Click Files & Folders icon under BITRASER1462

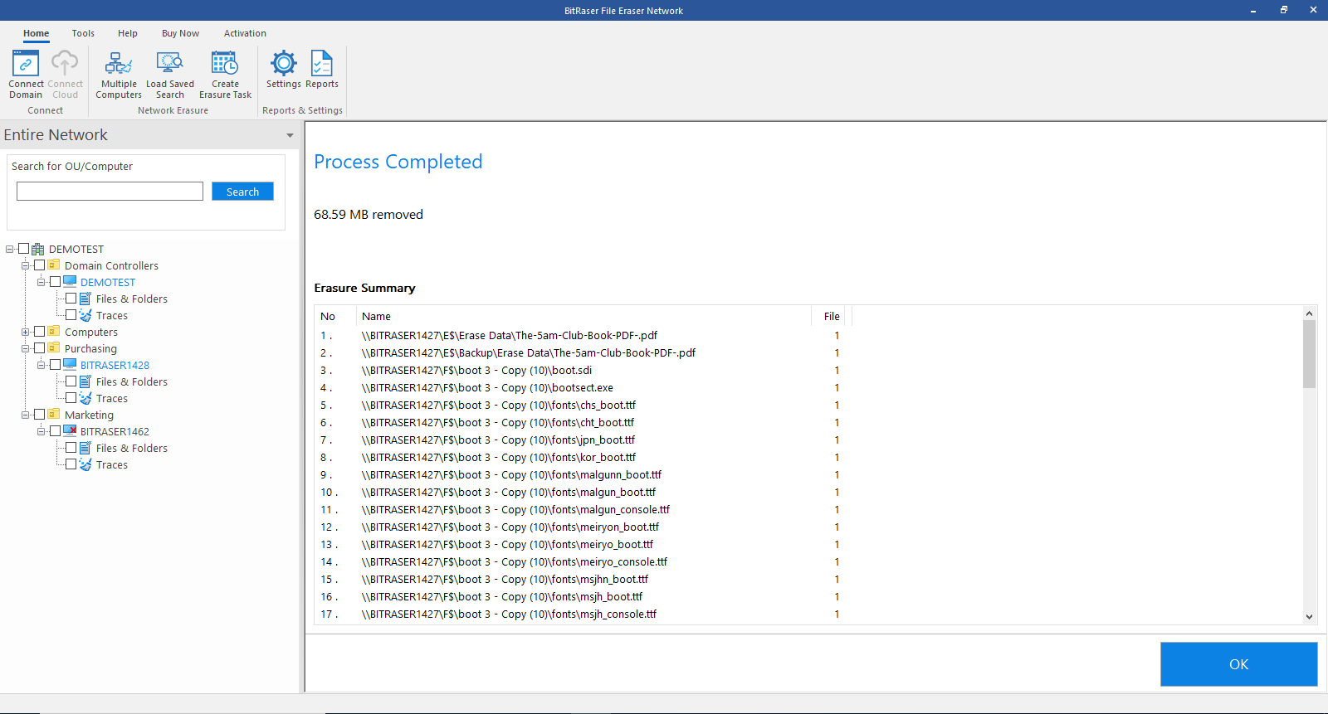coord(85,448)
